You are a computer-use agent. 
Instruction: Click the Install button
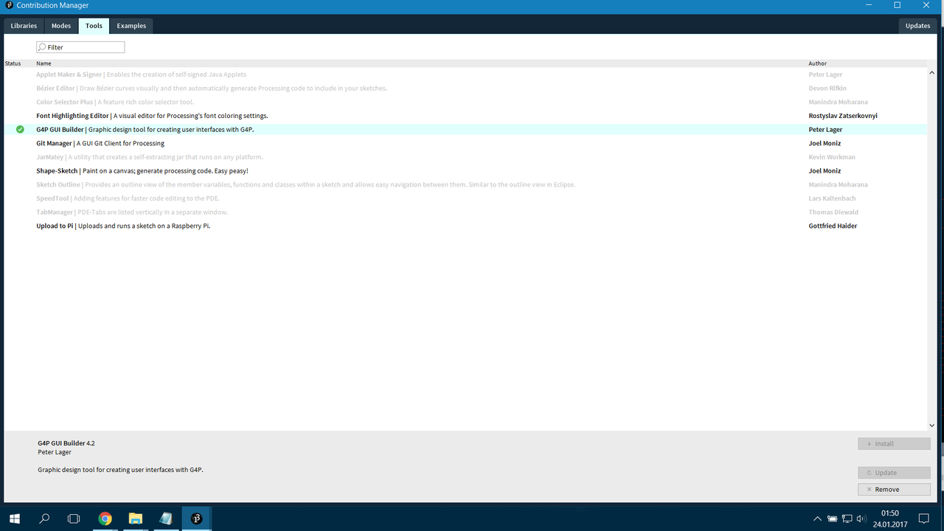[x=894, y=444]
